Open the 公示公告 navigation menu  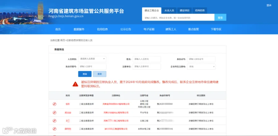tap(126, 29)
